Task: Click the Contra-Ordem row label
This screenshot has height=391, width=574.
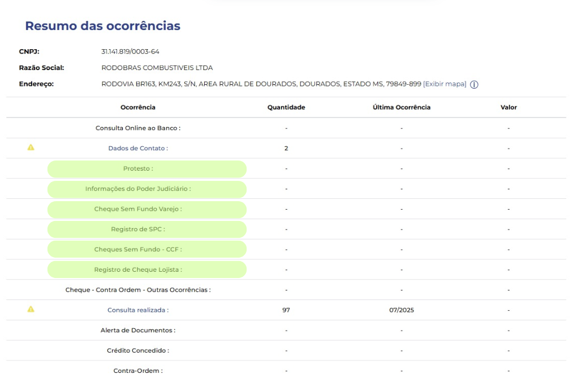Action: [x=138, y=371]
